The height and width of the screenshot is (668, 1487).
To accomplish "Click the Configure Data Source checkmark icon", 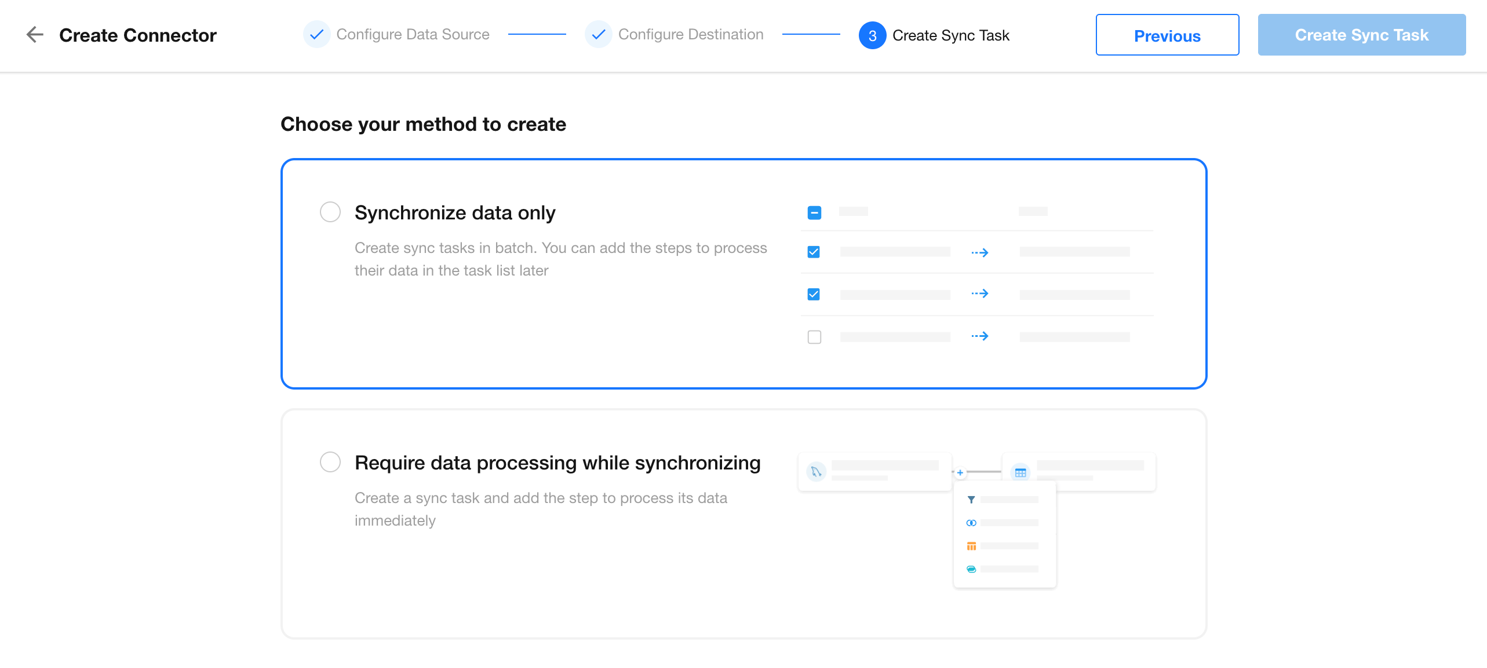I will click(316, 35).
